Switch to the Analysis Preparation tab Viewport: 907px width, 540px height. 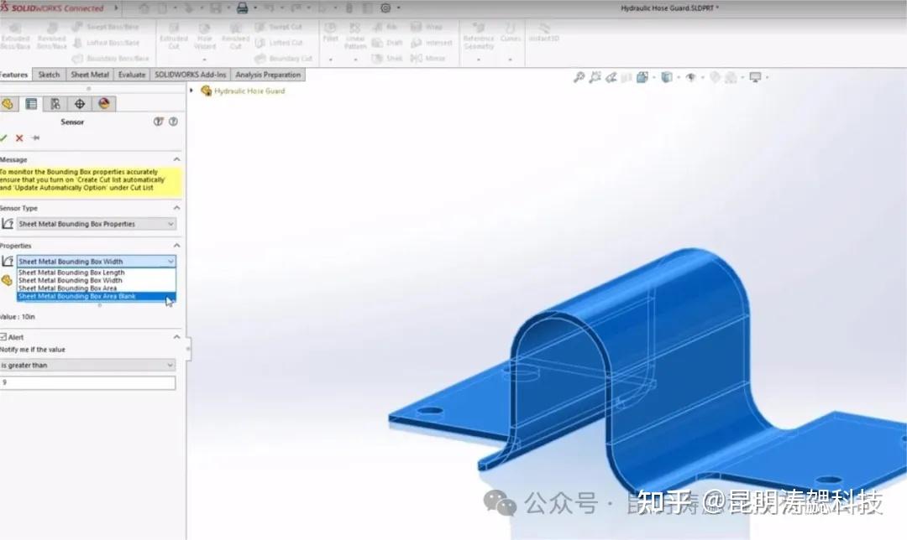click(268, 75)
